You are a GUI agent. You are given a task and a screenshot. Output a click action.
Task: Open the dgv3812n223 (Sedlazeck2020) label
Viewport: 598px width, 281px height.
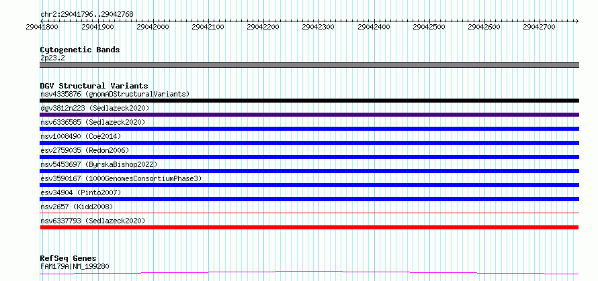(95, 108)
